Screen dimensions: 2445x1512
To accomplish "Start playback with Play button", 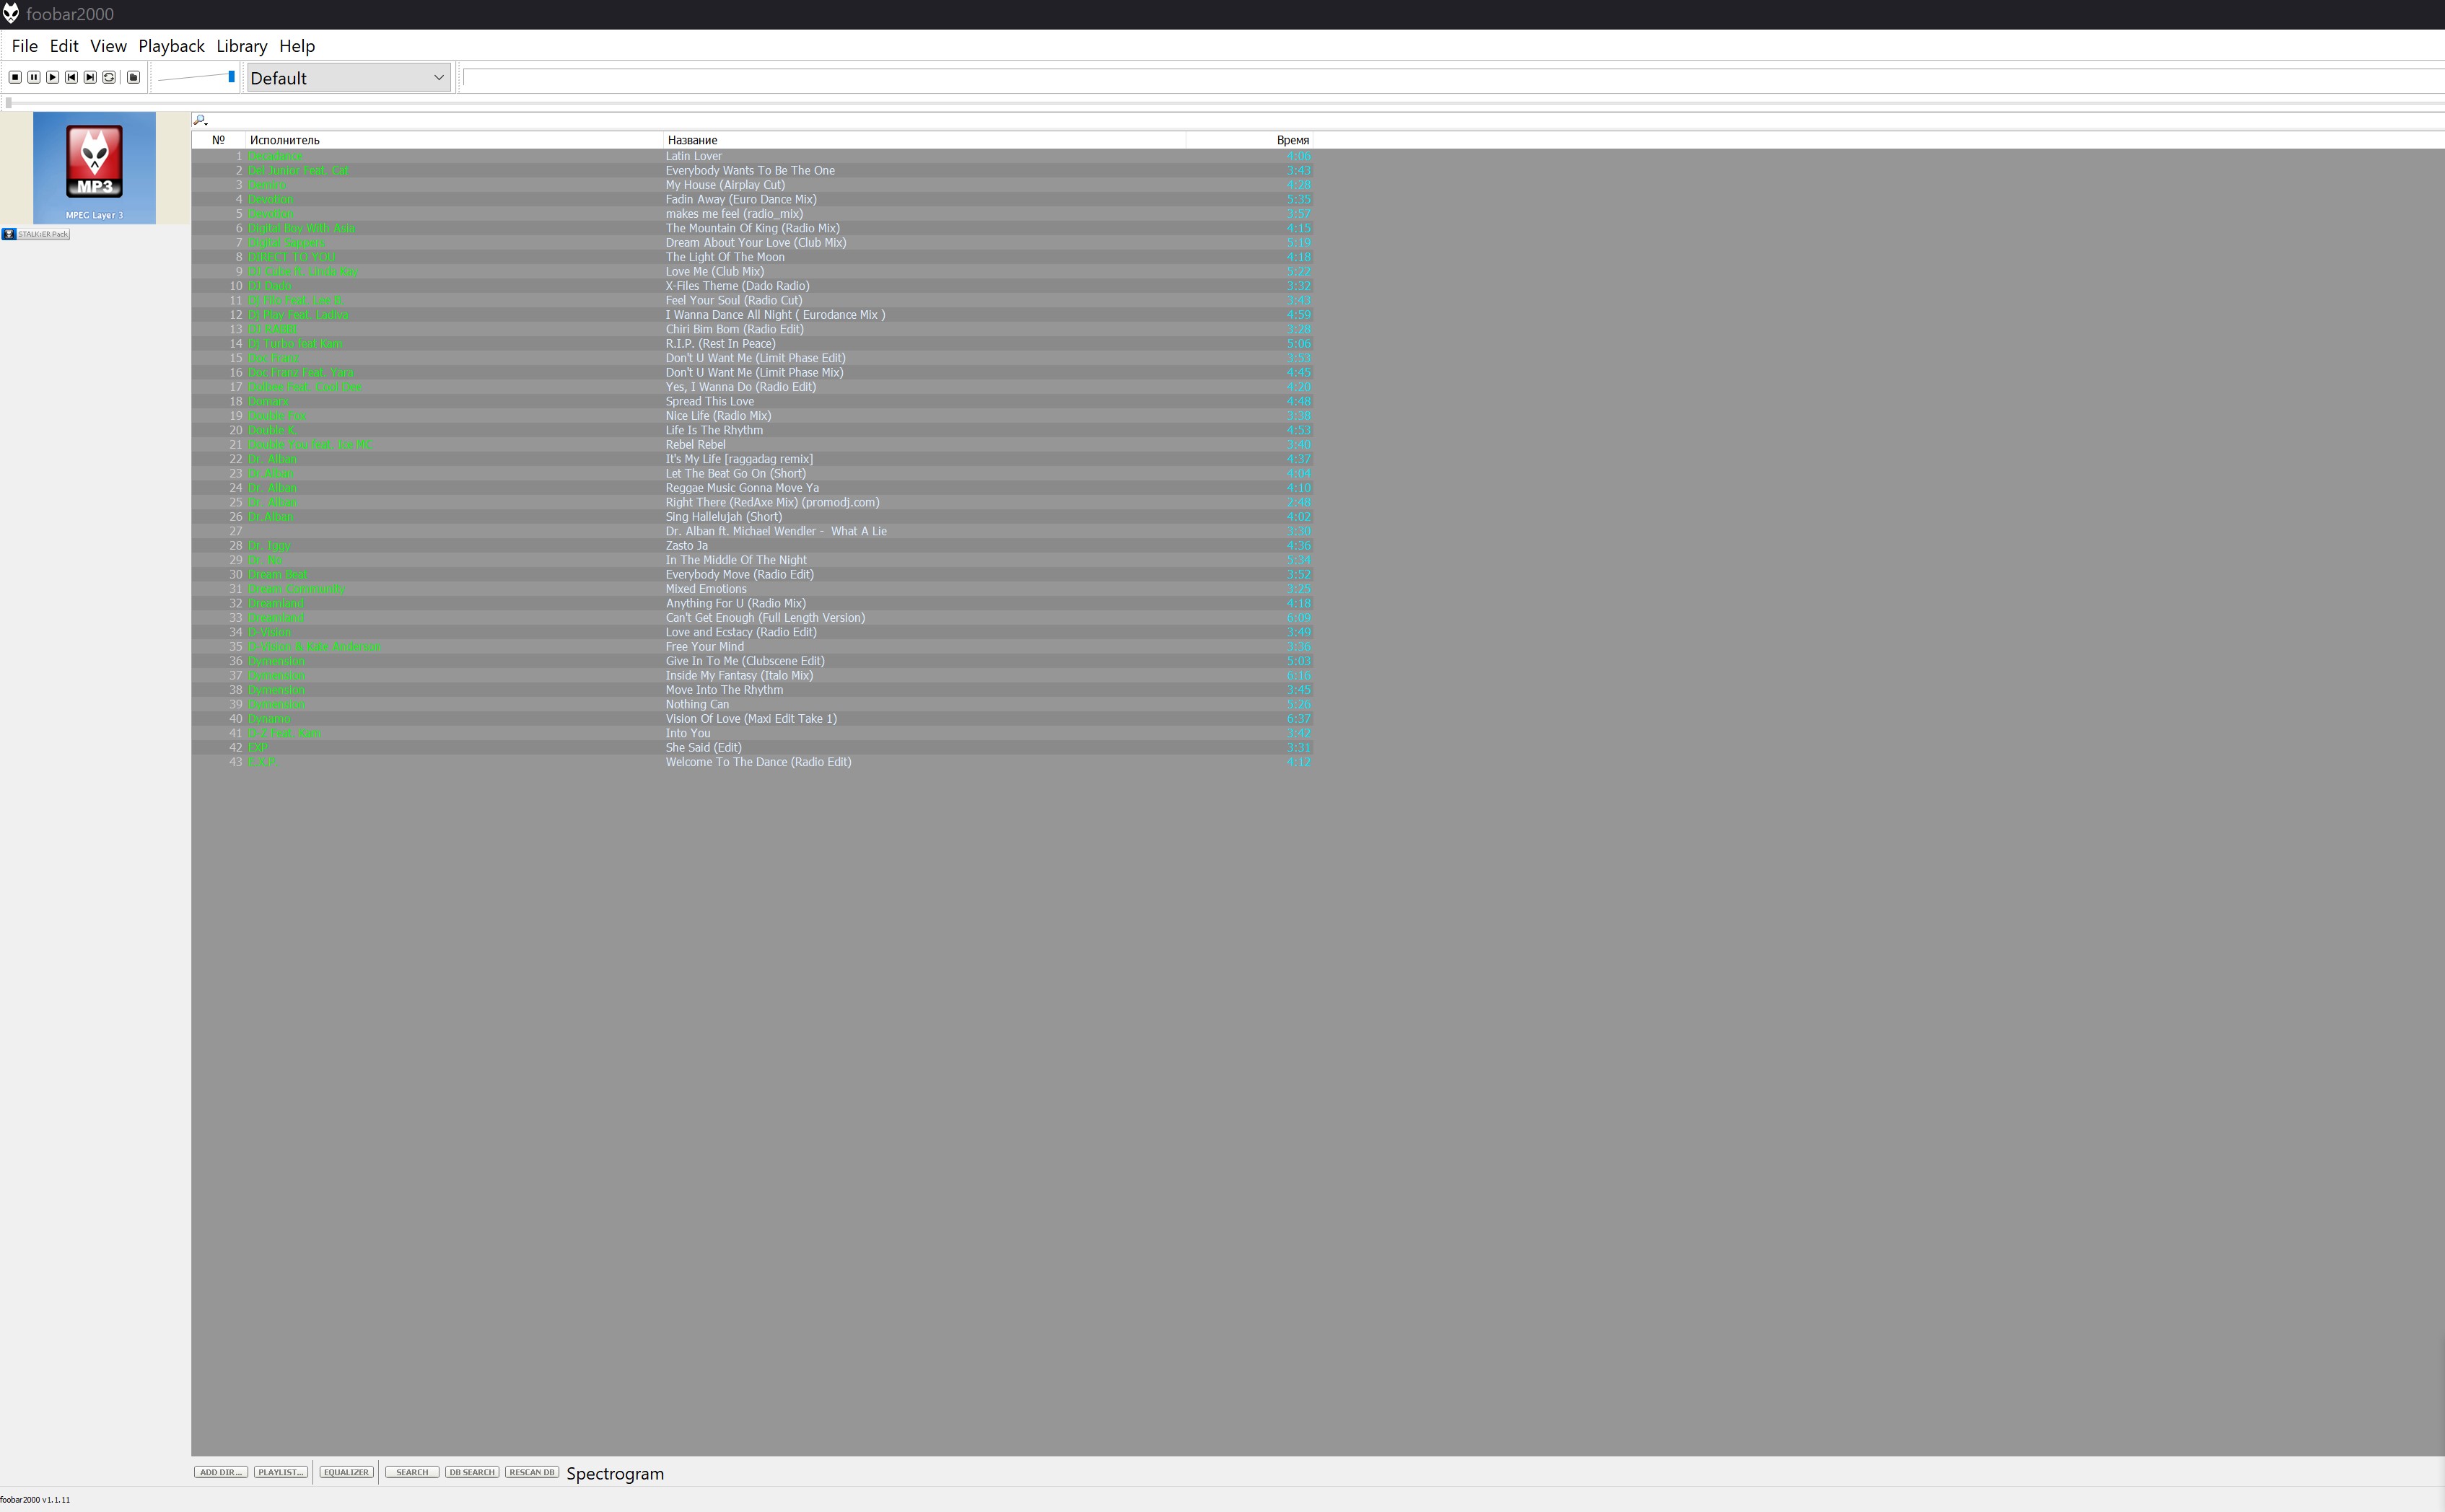I will tap(53, 77).
